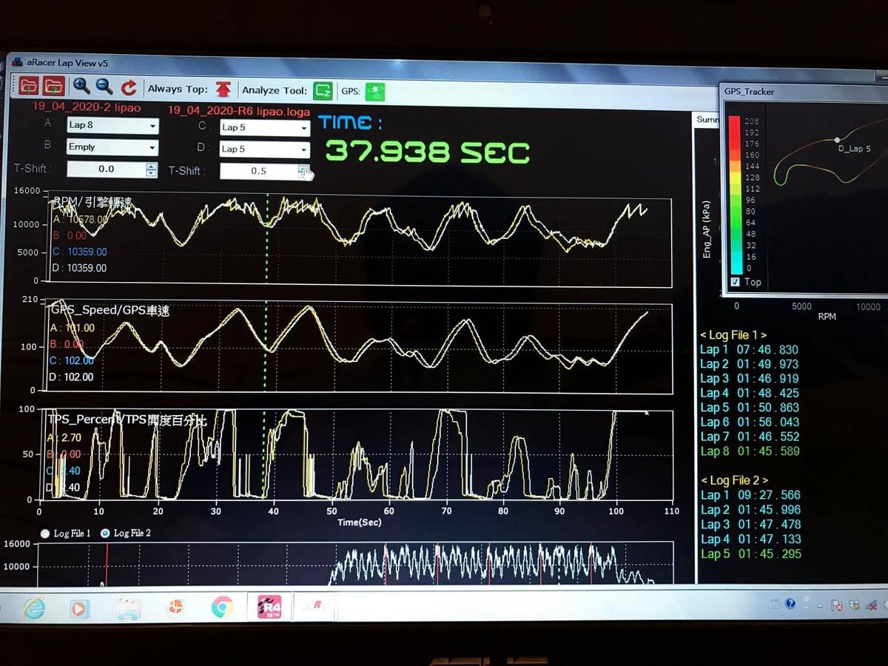
Task: Open Chrome from the Windows taskbar
Action: tap(222, 608)
